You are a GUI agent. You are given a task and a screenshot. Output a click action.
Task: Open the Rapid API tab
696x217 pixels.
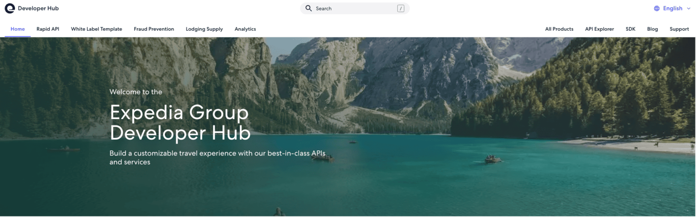tap(48, 29)
